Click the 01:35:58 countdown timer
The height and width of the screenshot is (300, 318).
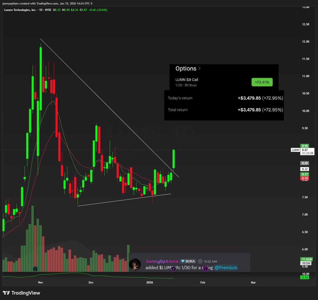point(308,153)
